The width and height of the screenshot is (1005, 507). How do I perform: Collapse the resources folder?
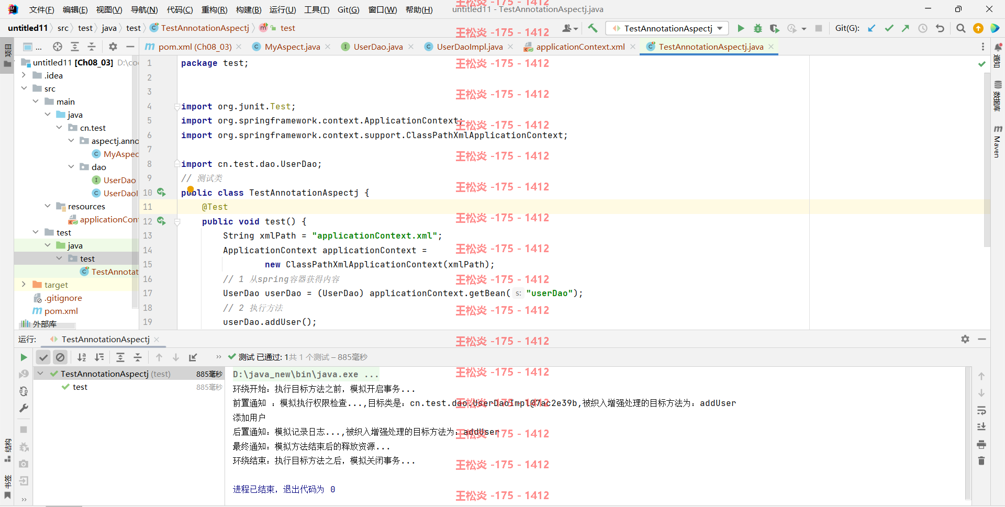(48, 206)
